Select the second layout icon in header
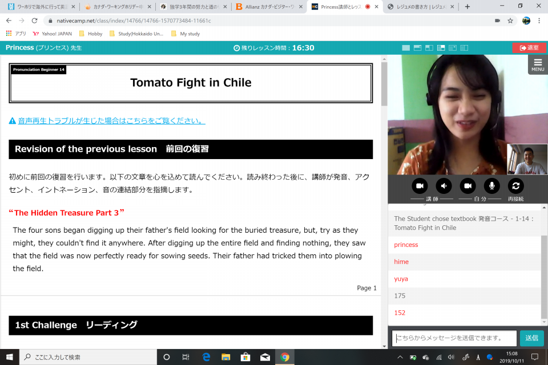This screenshot has width=548, height=365. coord(417,48)
